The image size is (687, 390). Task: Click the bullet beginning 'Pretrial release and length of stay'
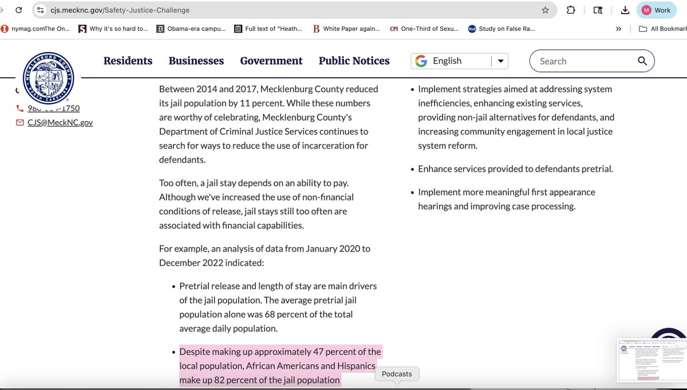coord(278,307)
